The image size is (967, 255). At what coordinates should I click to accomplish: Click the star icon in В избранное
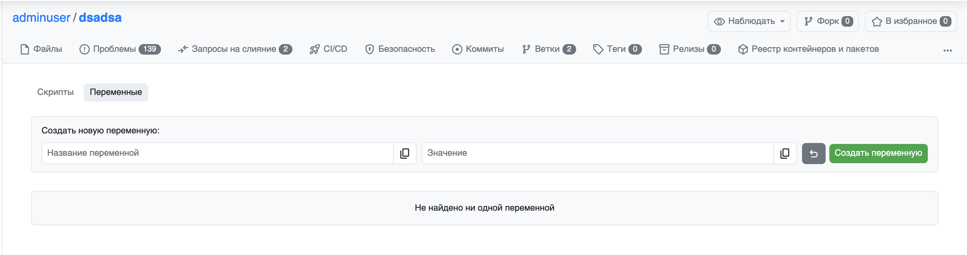tap(877, 21)
